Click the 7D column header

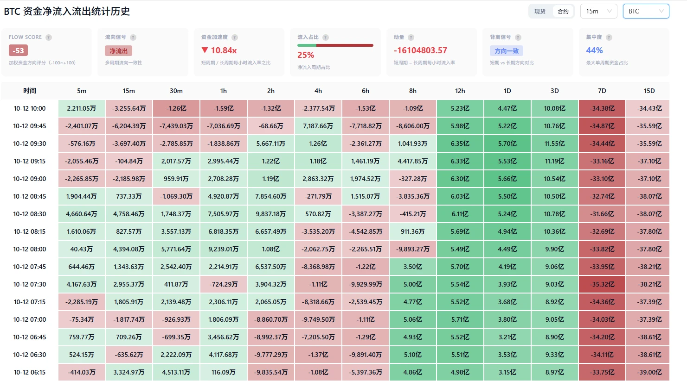602,91
